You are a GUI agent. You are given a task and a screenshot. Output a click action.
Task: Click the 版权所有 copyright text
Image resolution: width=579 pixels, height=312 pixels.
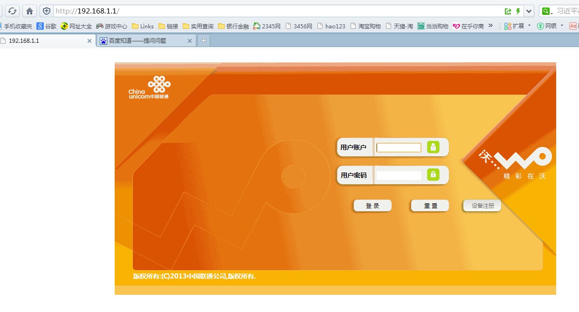194,276
